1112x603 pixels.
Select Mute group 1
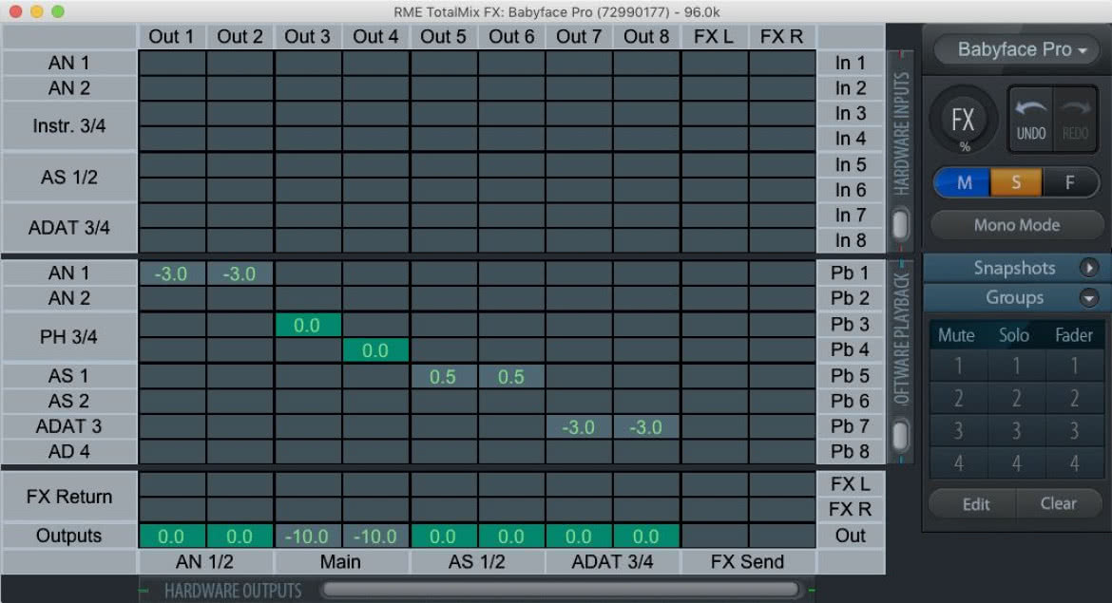click(958, 366)
